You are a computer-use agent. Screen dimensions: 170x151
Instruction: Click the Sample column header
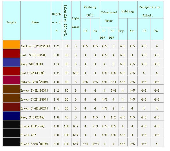[11, 20]
